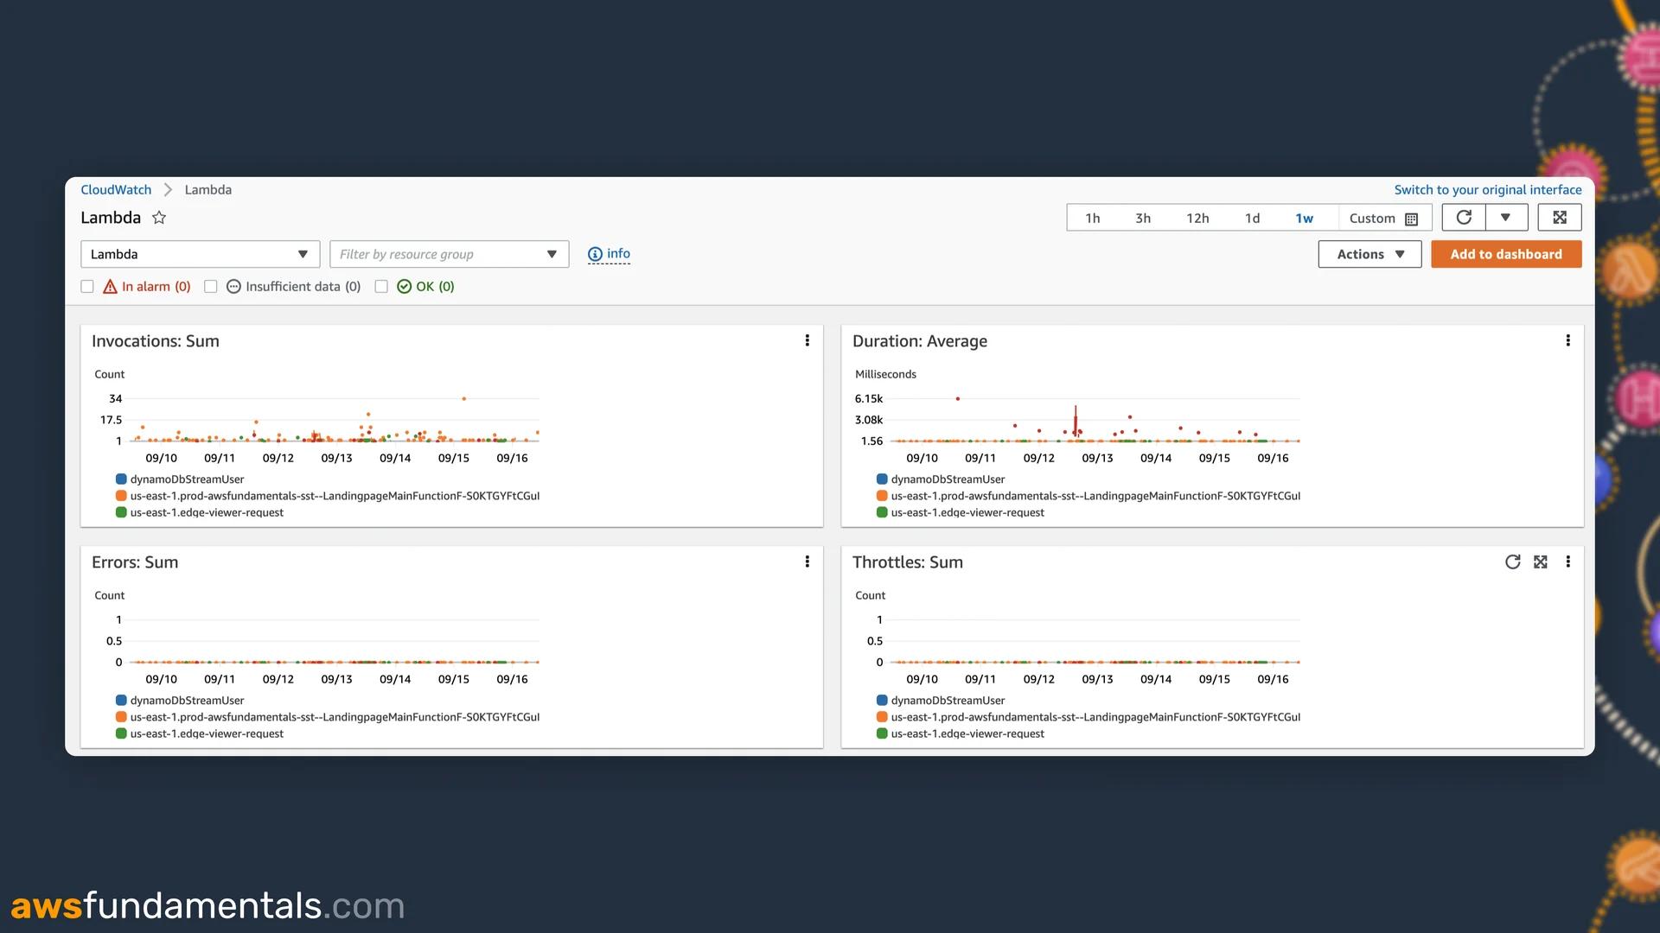Click the Add to dashboard button

(x=1506, y=254)
